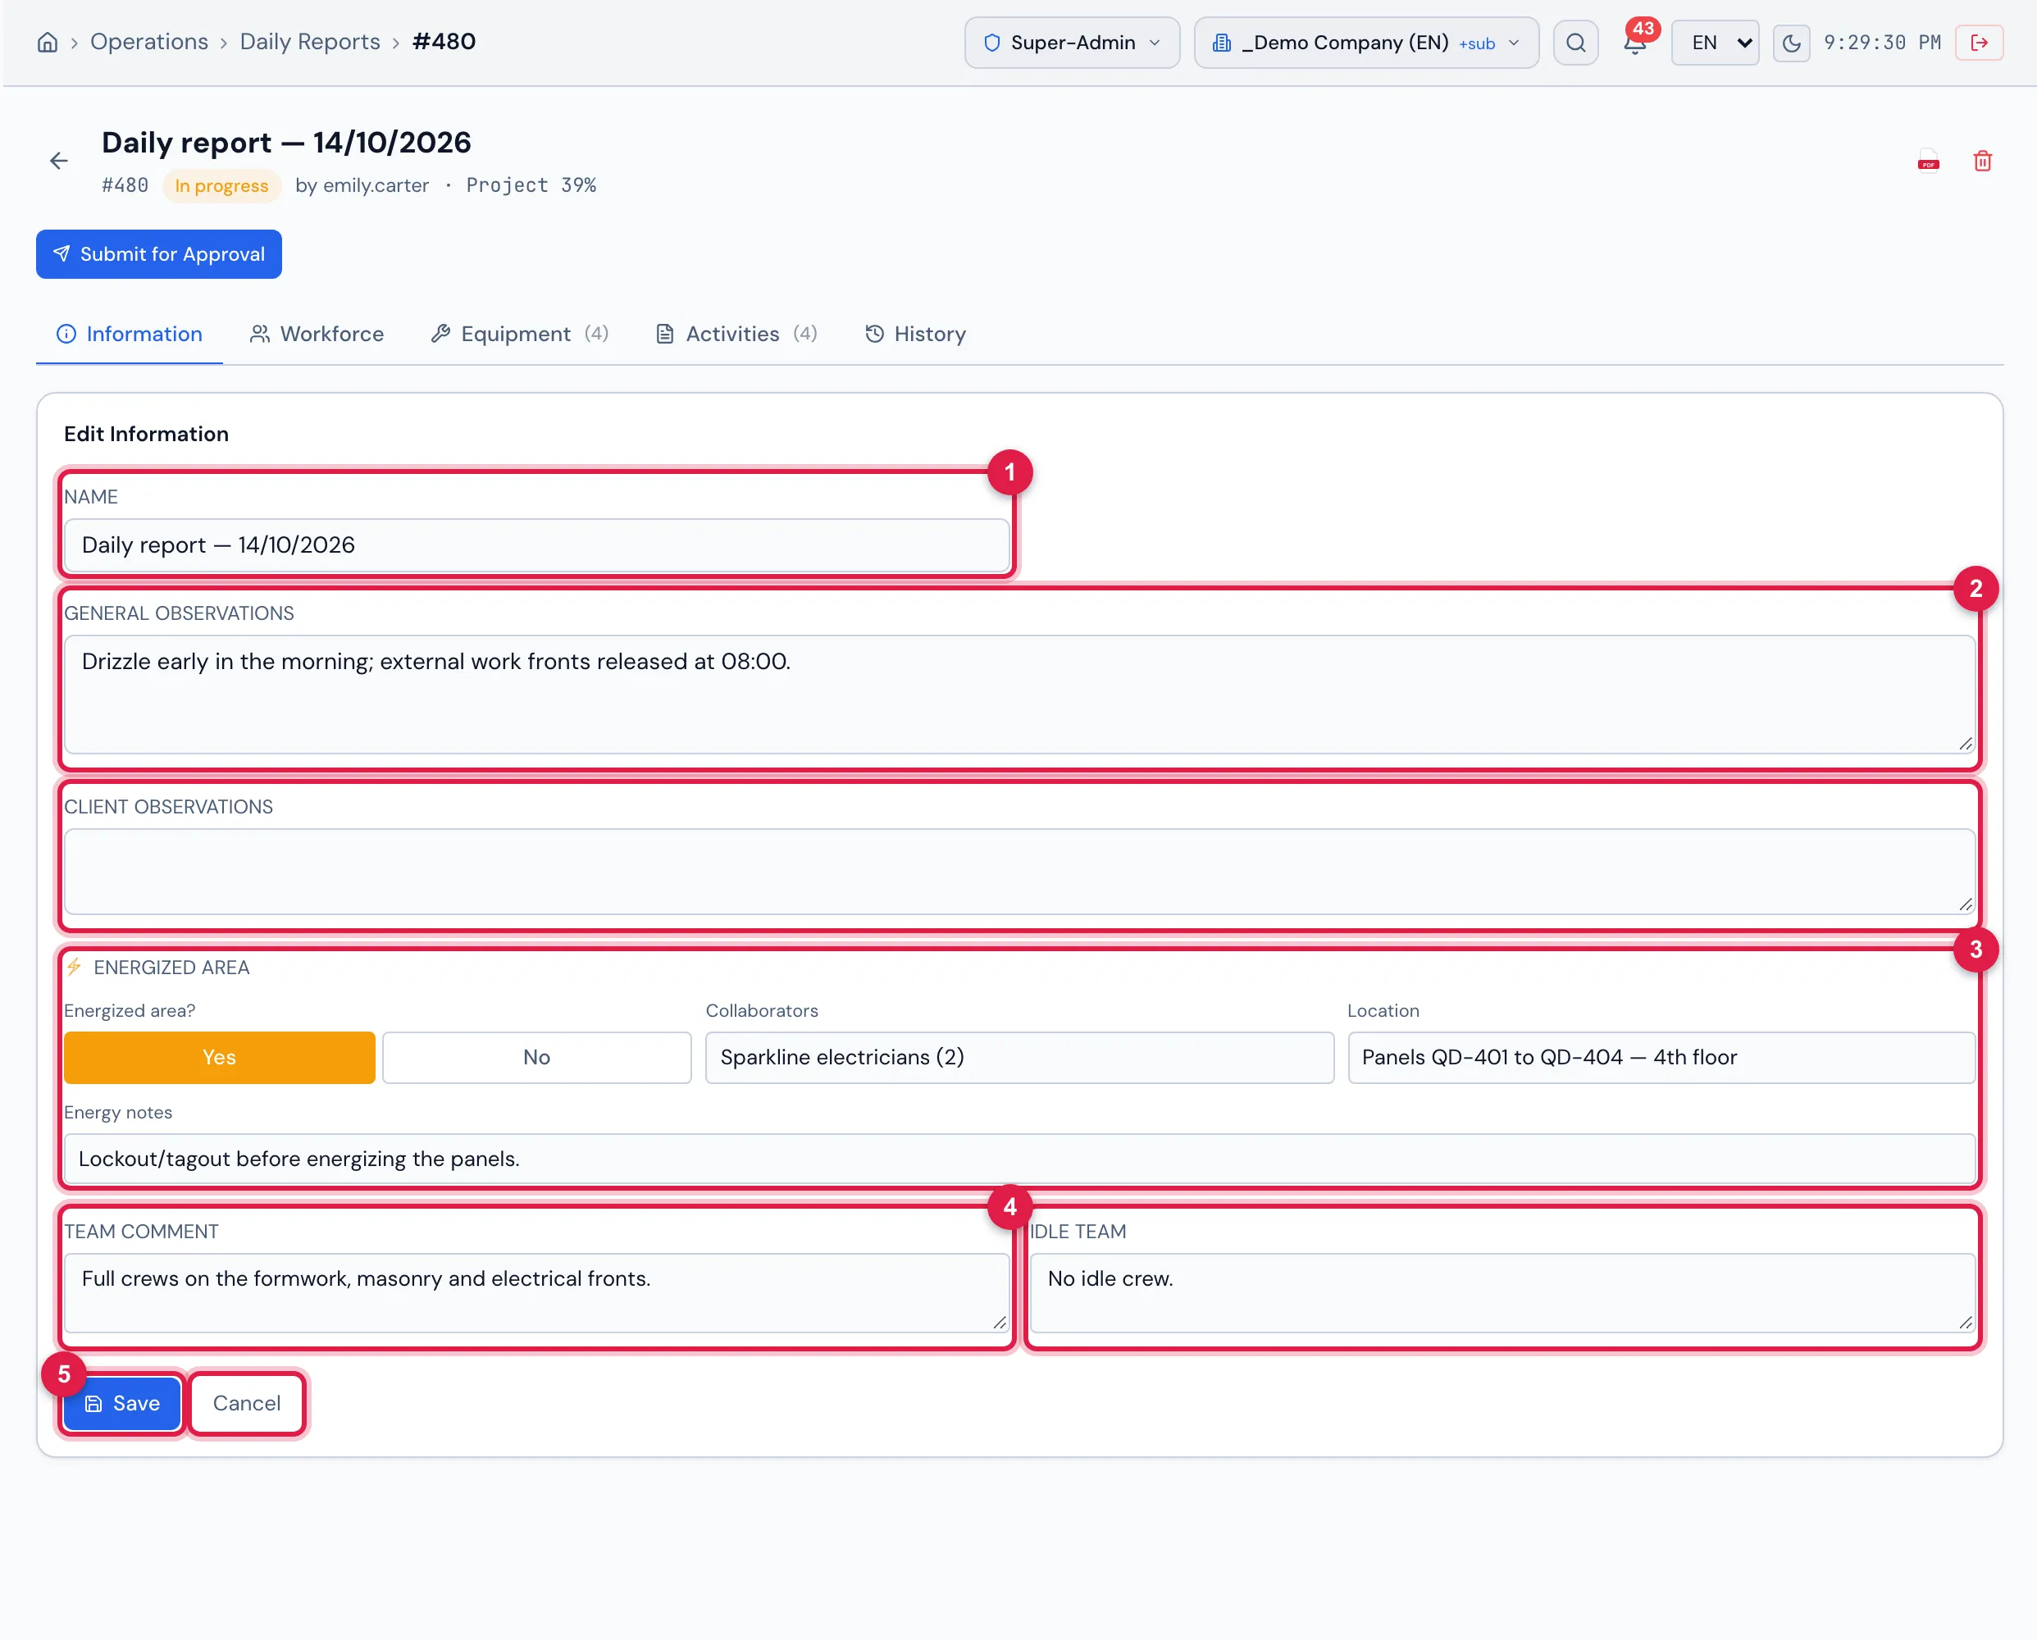
Task: Click the Team Comment textarea
Action: 536,1293
